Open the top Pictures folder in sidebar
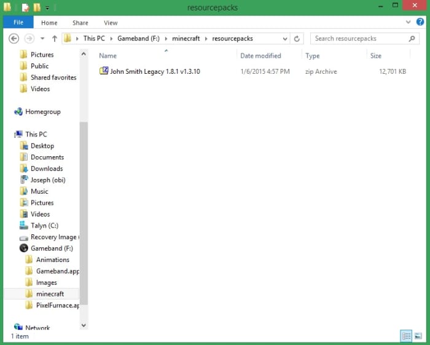Screen dimensions: 430x345 tap(42, 55)
